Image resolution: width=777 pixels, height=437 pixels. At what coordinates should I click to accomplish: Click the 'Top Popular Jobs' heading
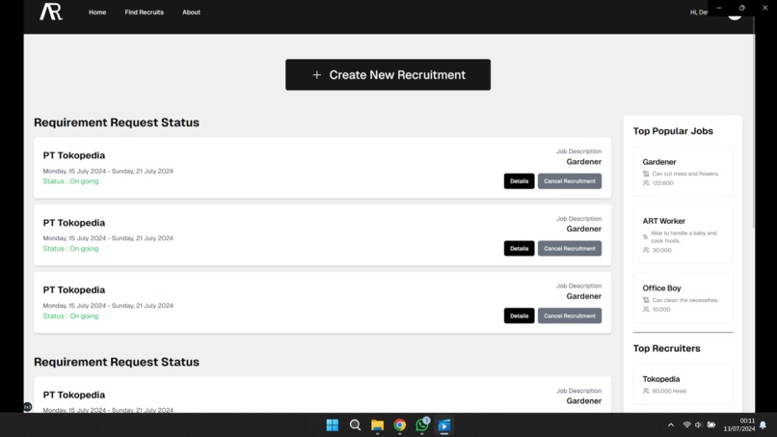(x=673, y=131)
